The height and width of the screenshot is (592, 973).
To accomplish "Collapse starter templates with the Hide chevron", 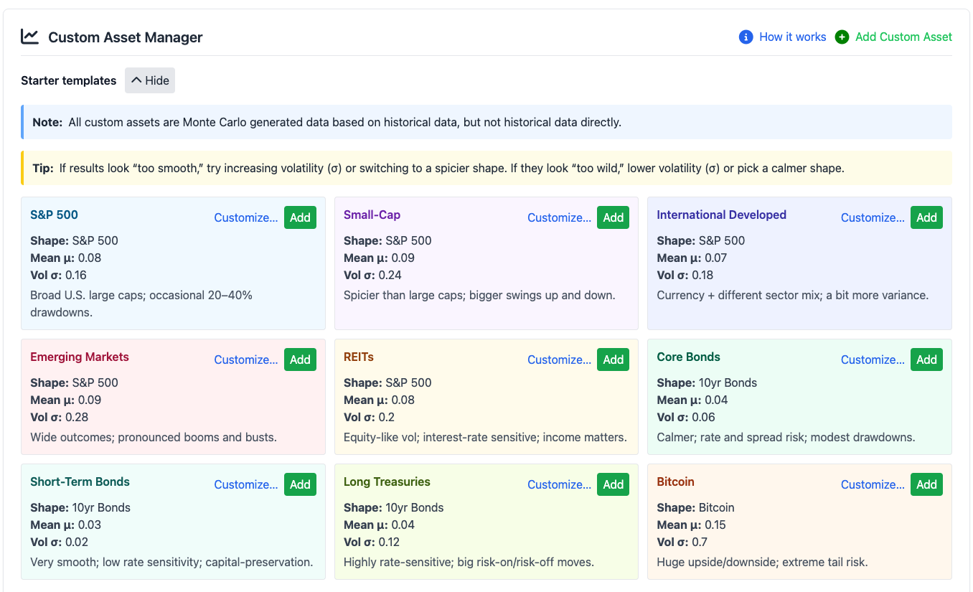I will [x=137, y=80].
